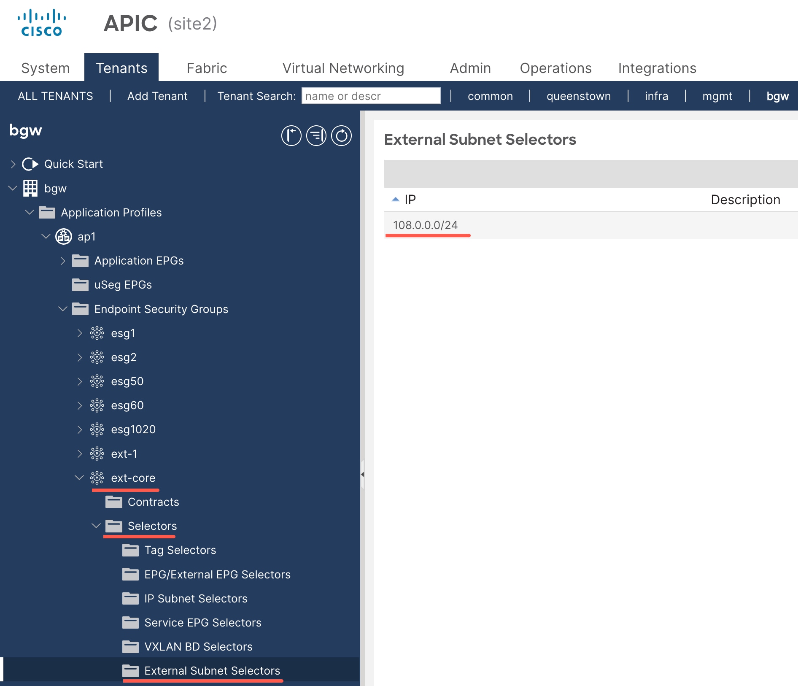
Task: Select Service EPG Selectors tree item
Action: tap(203, 623)
